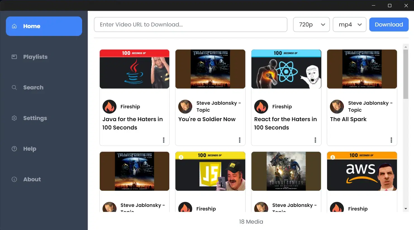Open the Java for the Haters video thumbnail
This screenshot has width=414, height=230.
point(134,69)
